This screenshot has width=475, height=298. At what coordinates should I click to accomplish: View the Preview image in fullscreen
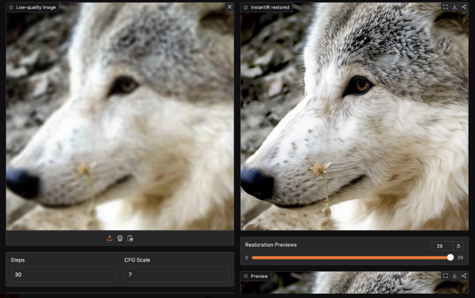(445, 276)
